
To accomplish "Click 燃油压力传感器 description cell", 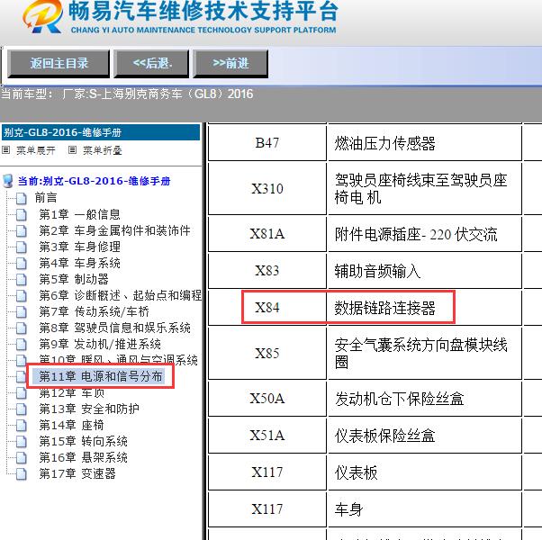I will [x=424, y=143].
